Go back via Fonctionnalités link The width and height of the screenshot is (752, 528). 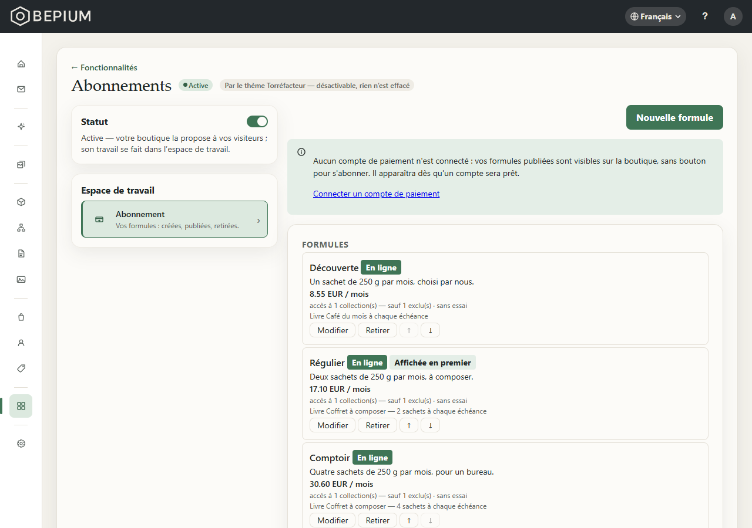(105, 67)
